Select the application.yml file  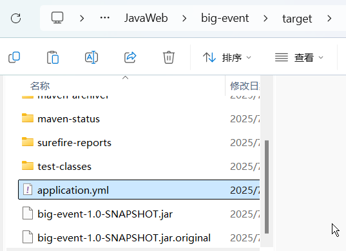[x=139, y=190]
